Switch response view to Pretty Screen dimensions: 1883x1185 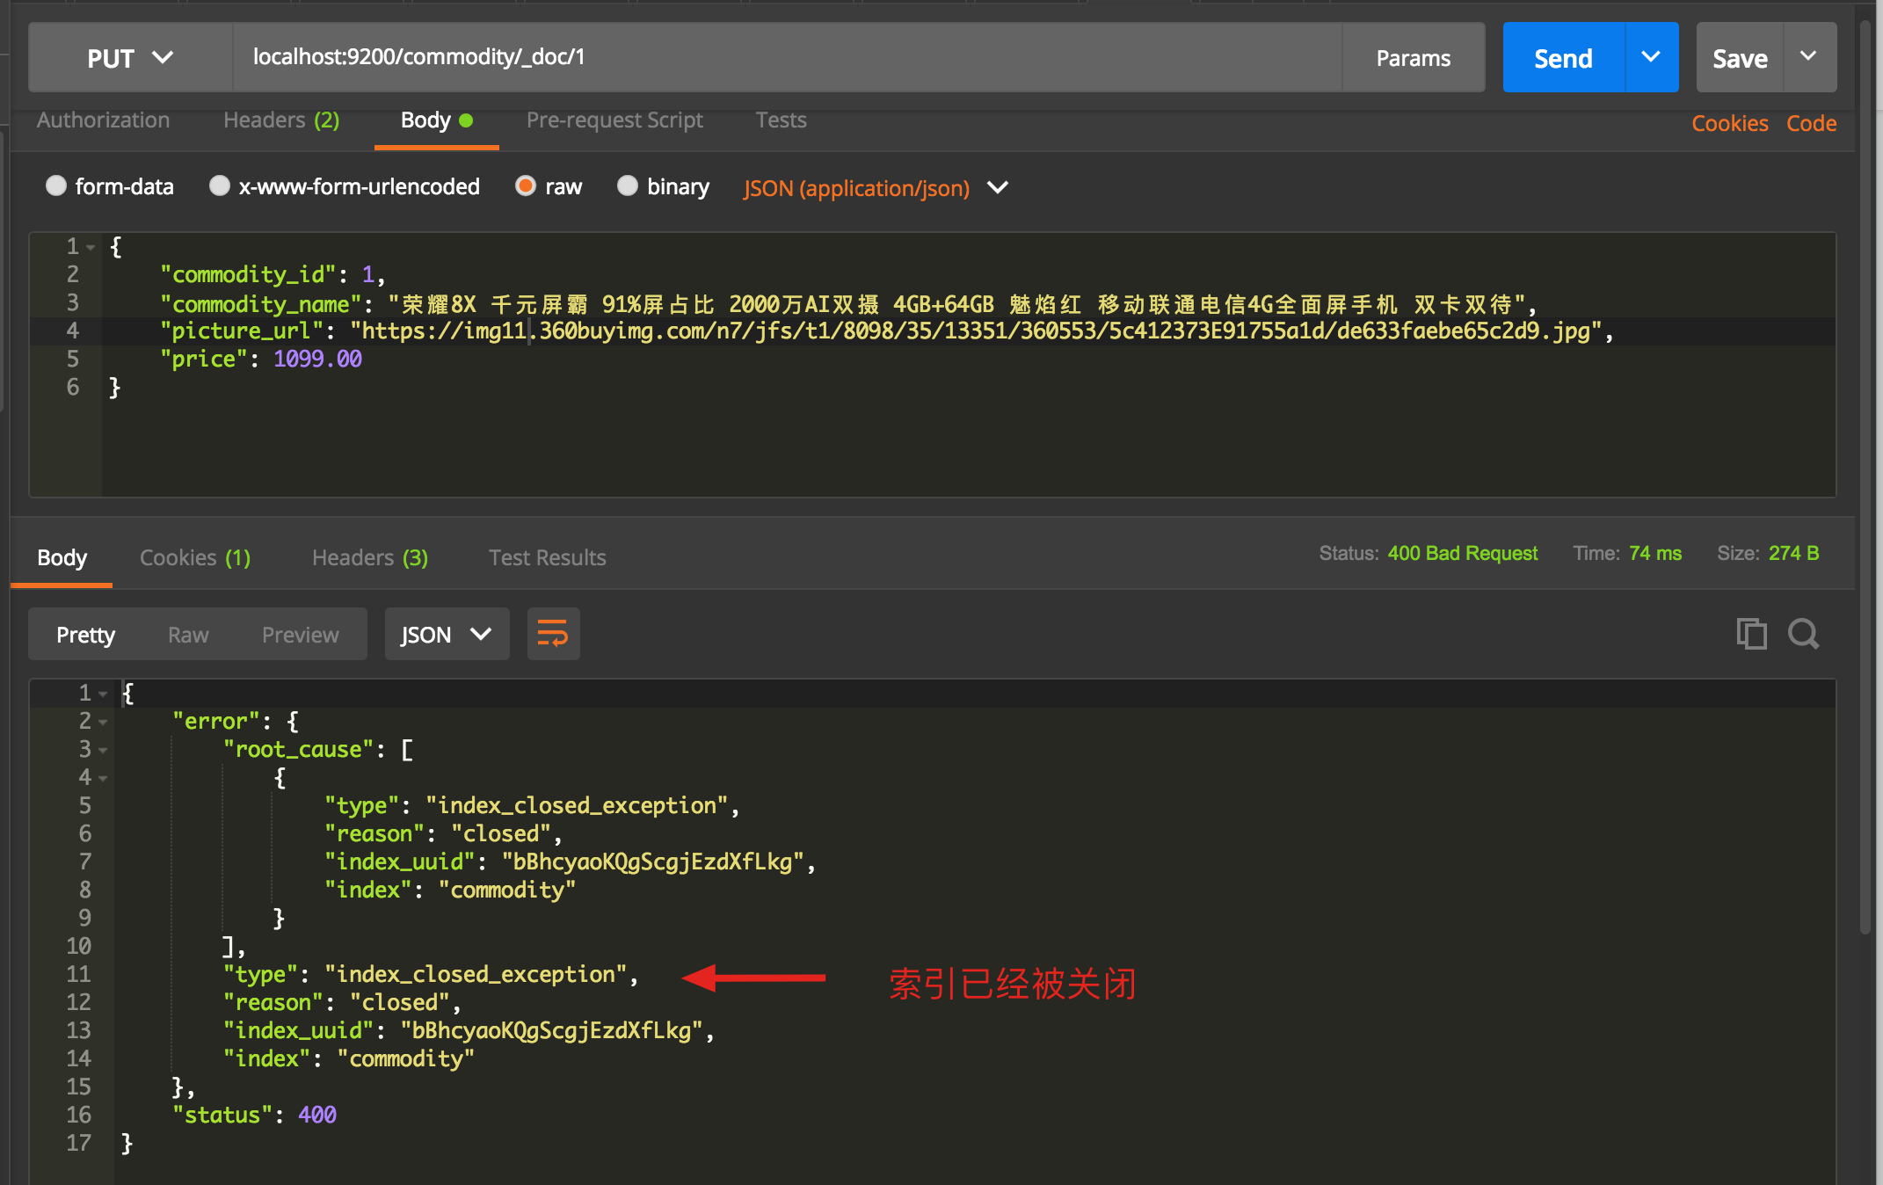click(85, 635)
